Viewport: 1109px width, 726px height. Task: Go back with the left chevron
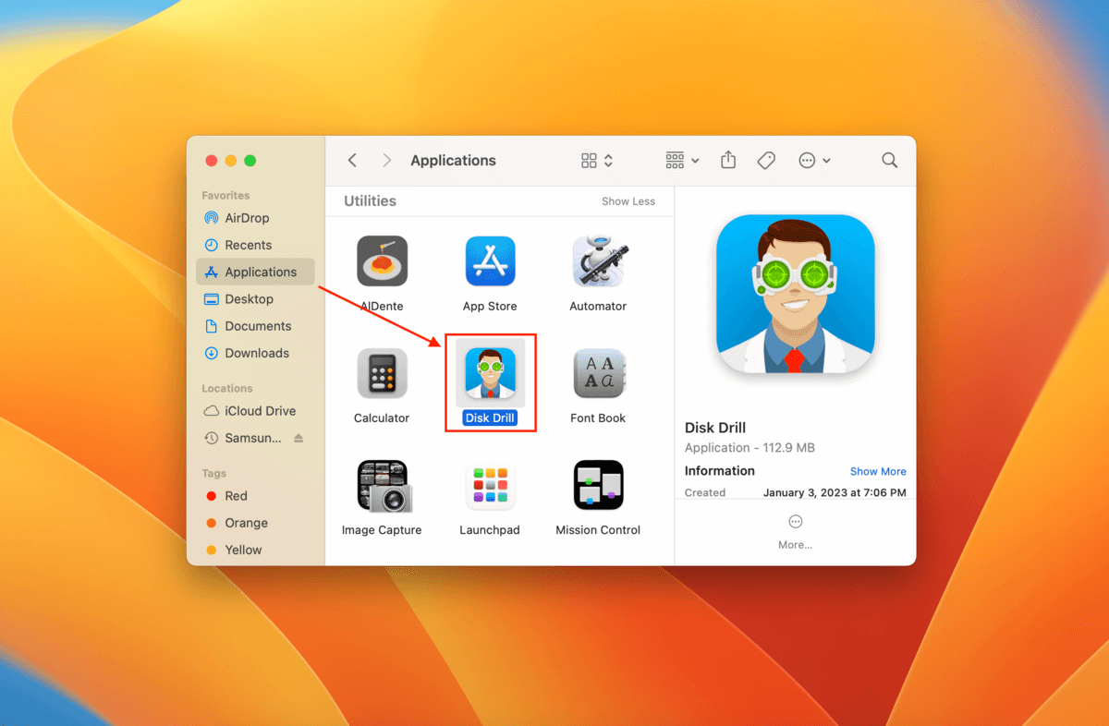[353, 161]
